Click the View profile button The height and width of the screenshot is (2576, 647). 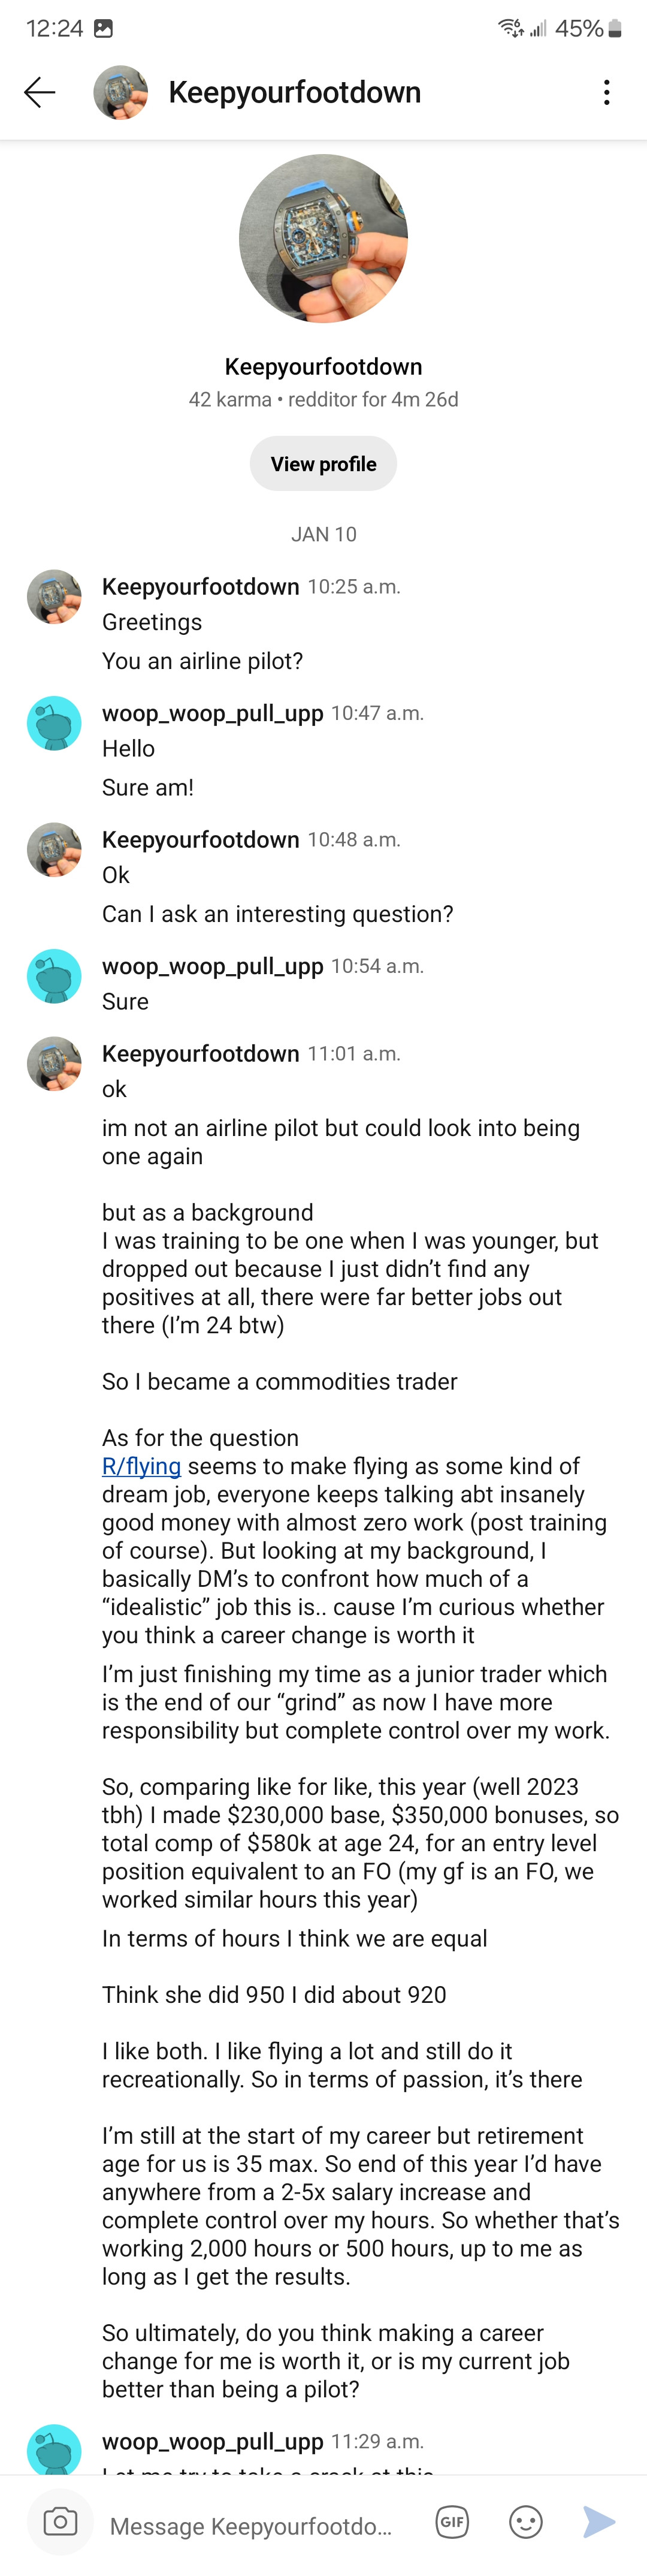323,464
